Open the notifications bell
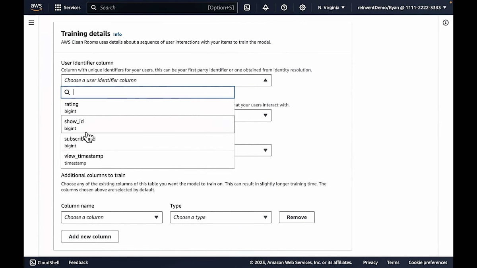 coord(266,8)
